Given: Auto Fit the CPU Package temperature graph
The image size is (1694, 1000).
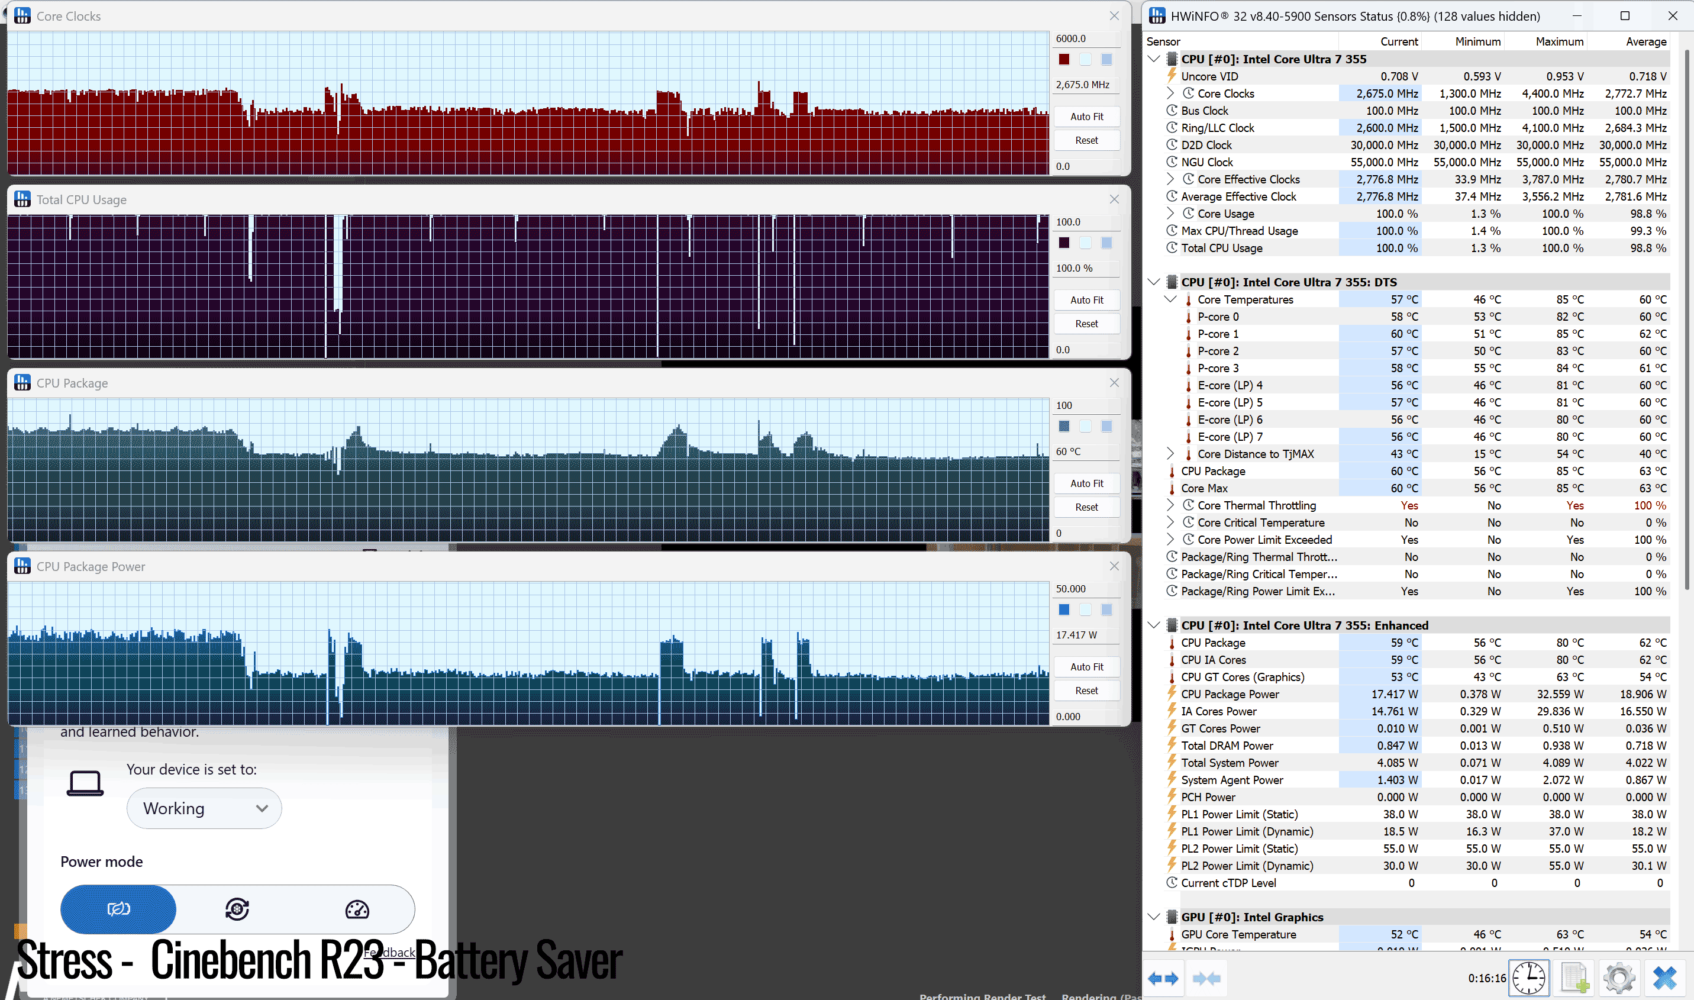Looking at the screenshot, I should pyautogui.click(x=1086, y=483).
